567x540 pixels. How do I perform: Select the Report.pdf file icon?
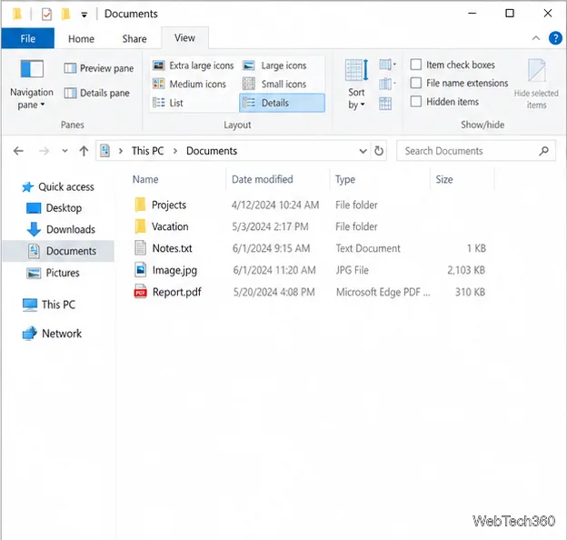tap(140, 292)
